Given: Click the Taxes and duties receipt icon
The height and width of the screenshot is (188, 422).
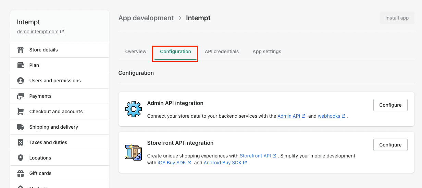Looking at the screenshot, I should click(x=21, y=142).
